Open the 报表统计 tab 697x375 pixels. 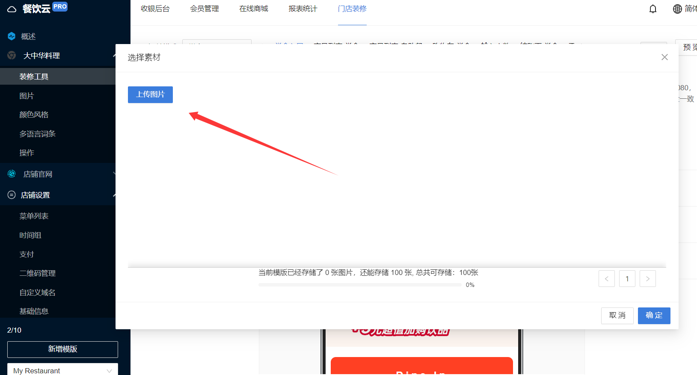(x=303, y=9)
